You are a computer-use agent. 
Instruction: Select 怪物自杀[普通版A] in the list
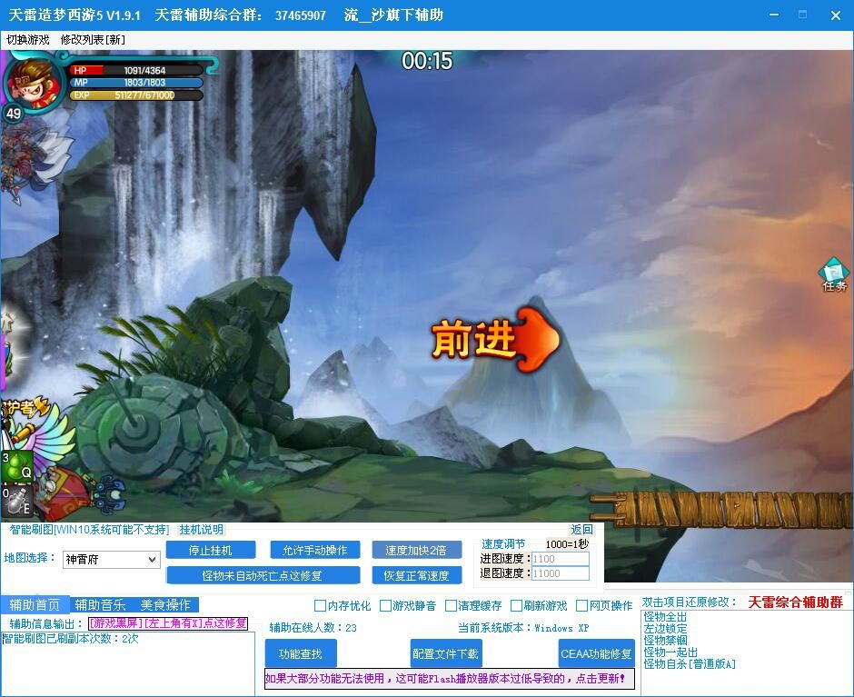[690, 664]
